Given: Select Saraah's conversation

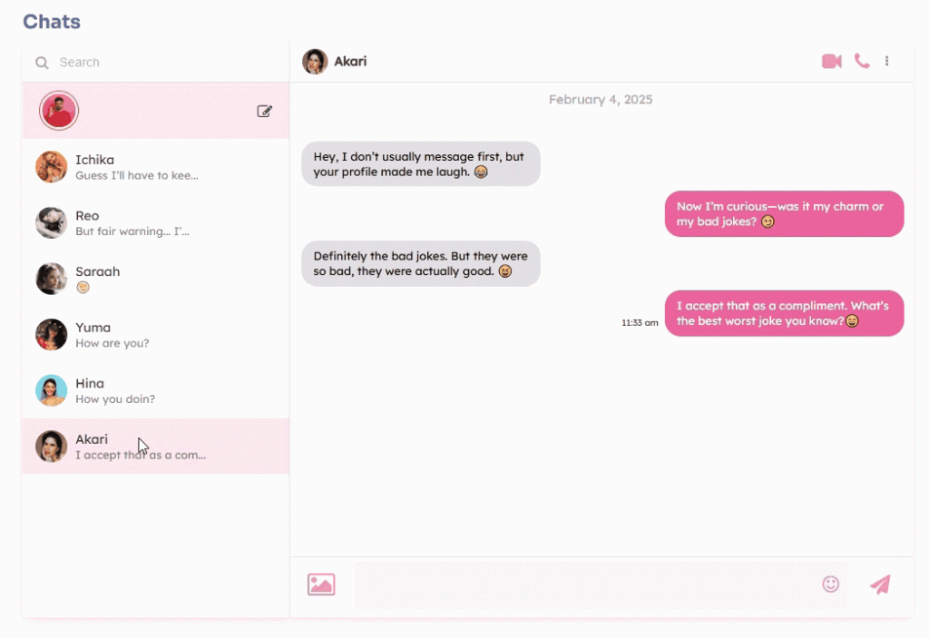Looking at the screenshot, I should (156, 279).
